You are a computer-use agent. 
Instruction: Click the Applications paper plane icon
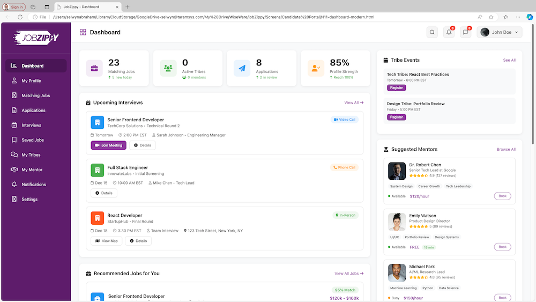[x=242, y=68]
